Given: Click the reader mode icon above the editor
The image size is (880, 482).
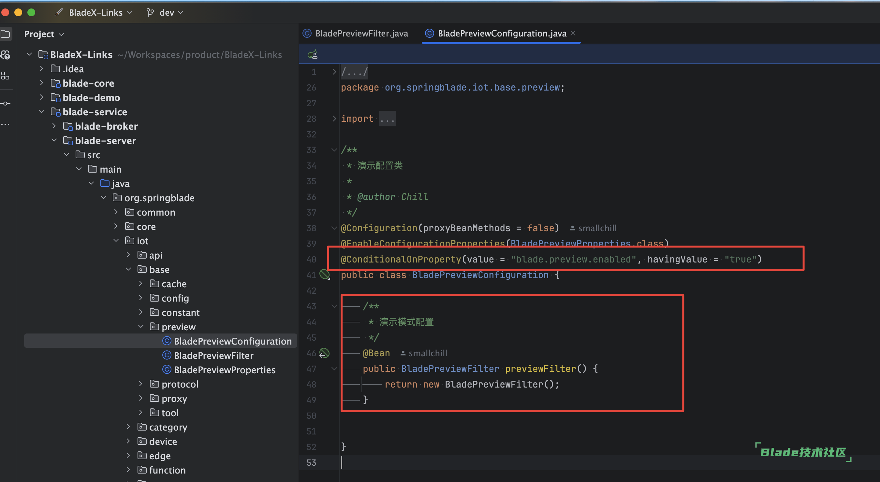Looking at the screenshot, I should 313,54.
